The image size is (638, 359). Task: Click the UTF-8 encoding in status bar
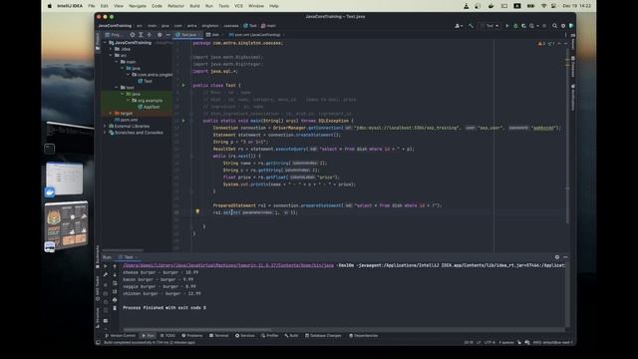click(489, 343)
